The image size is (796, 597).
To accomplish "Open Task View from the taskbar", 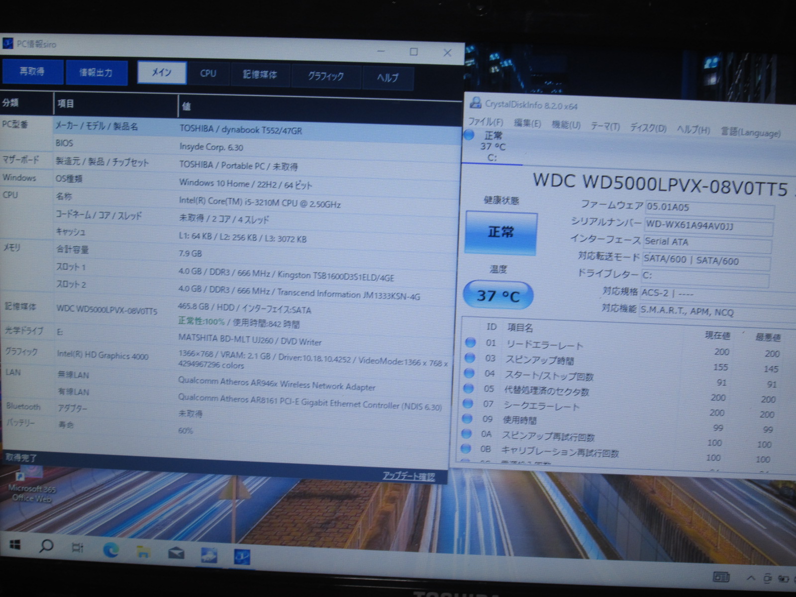I will coord(77,548).
